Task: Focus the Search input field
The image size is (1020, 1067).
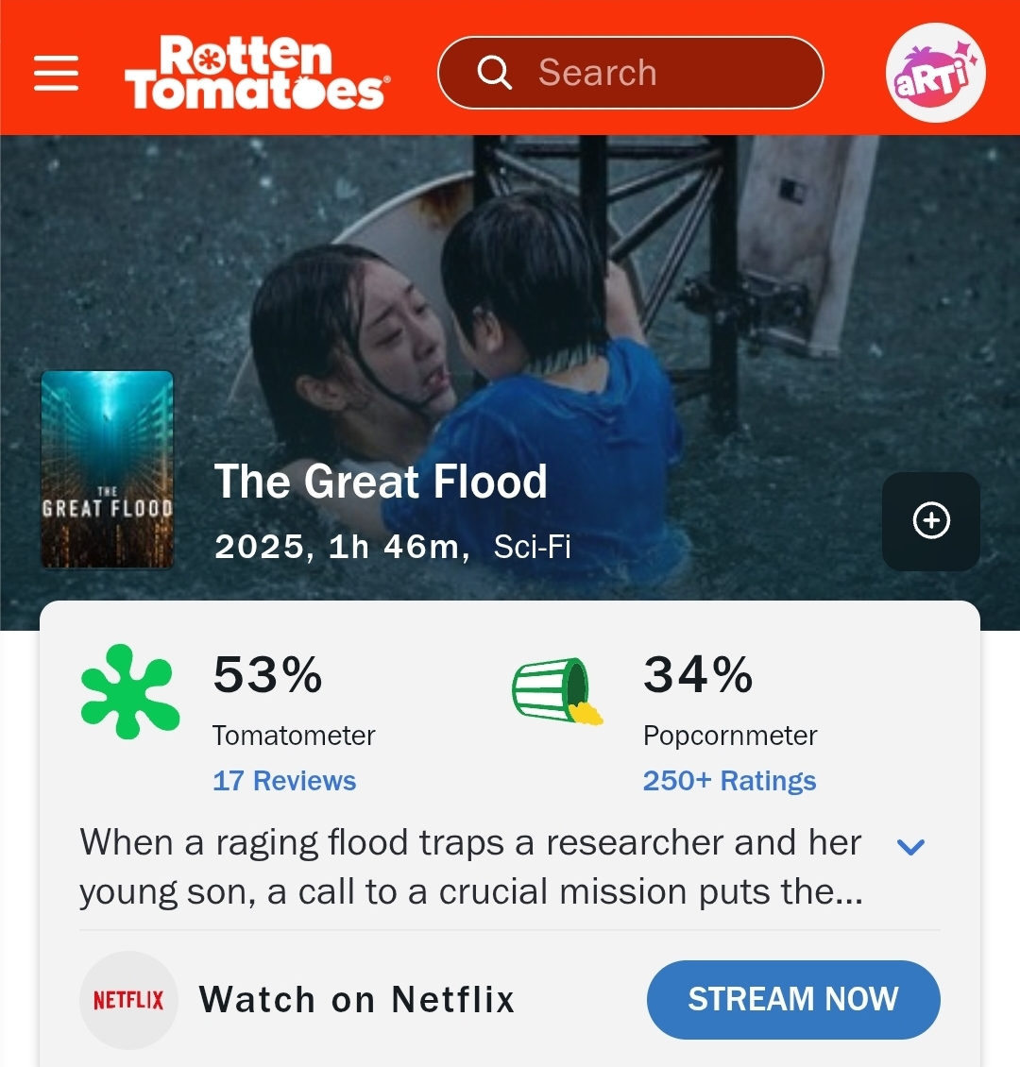Action: tap(631, 73)
